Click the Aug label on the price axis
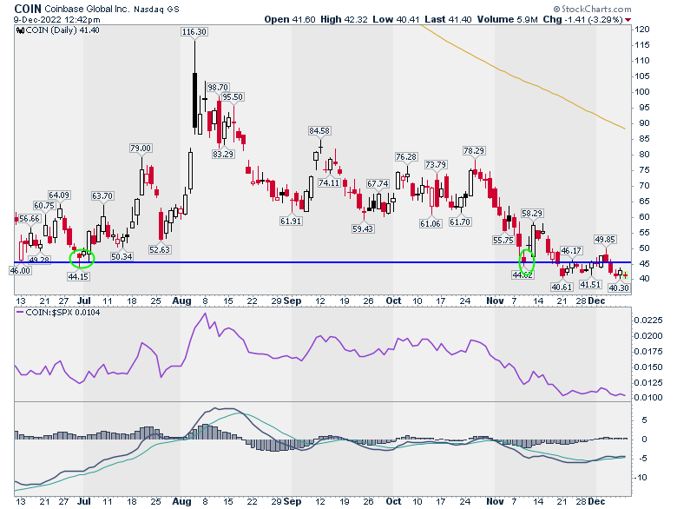The height and width of the screenshot is (509, 677). pyautogui.click(x=181, y=301)
